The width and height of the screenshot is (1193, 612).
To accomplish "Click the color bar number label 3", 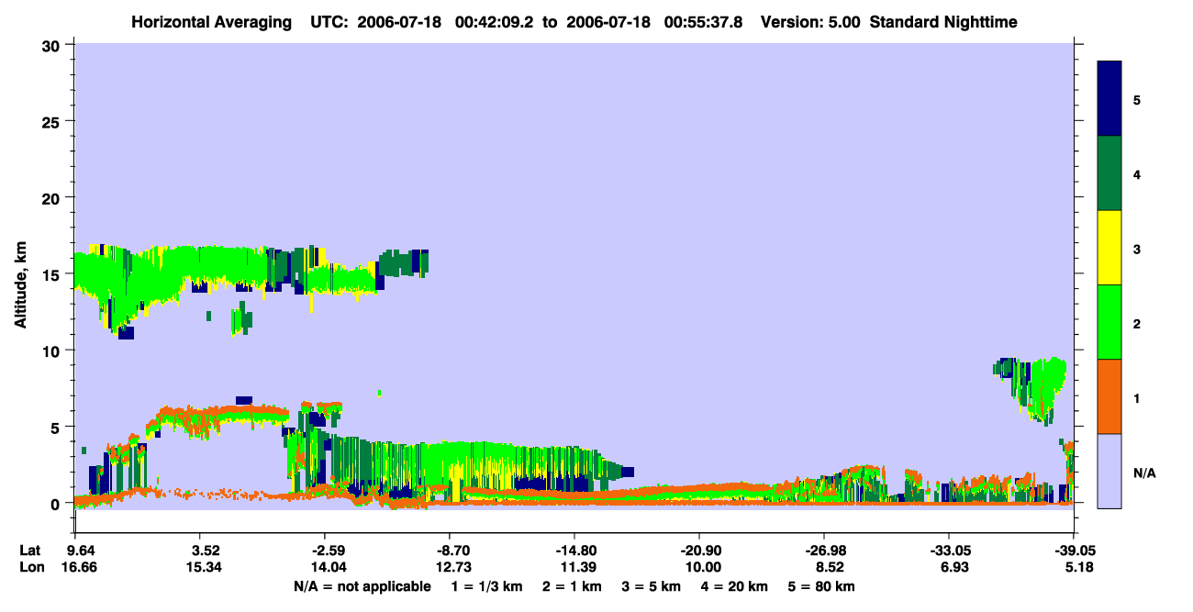I will (x=1137, y=248).
